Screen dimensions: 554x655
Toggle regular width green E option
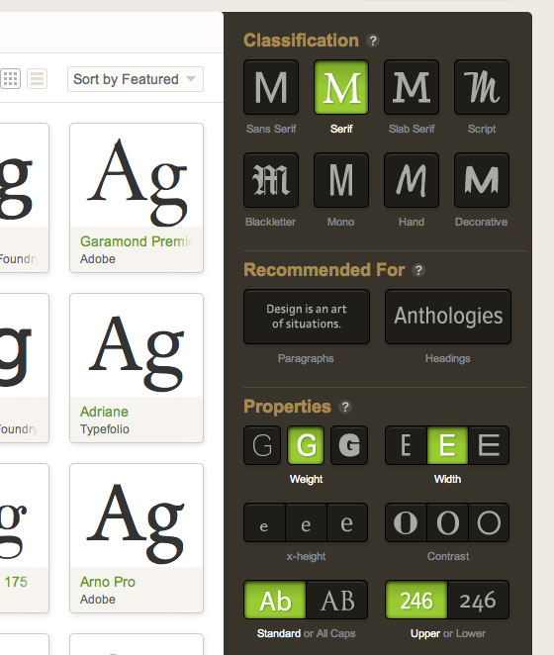447,445
